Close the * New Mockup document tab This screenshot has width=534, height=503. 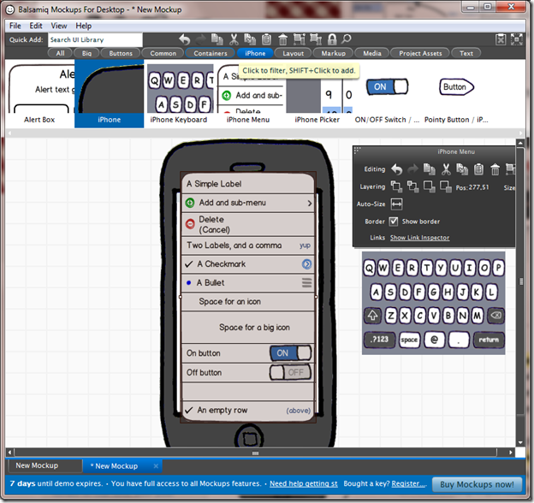[x=156, y=466]
